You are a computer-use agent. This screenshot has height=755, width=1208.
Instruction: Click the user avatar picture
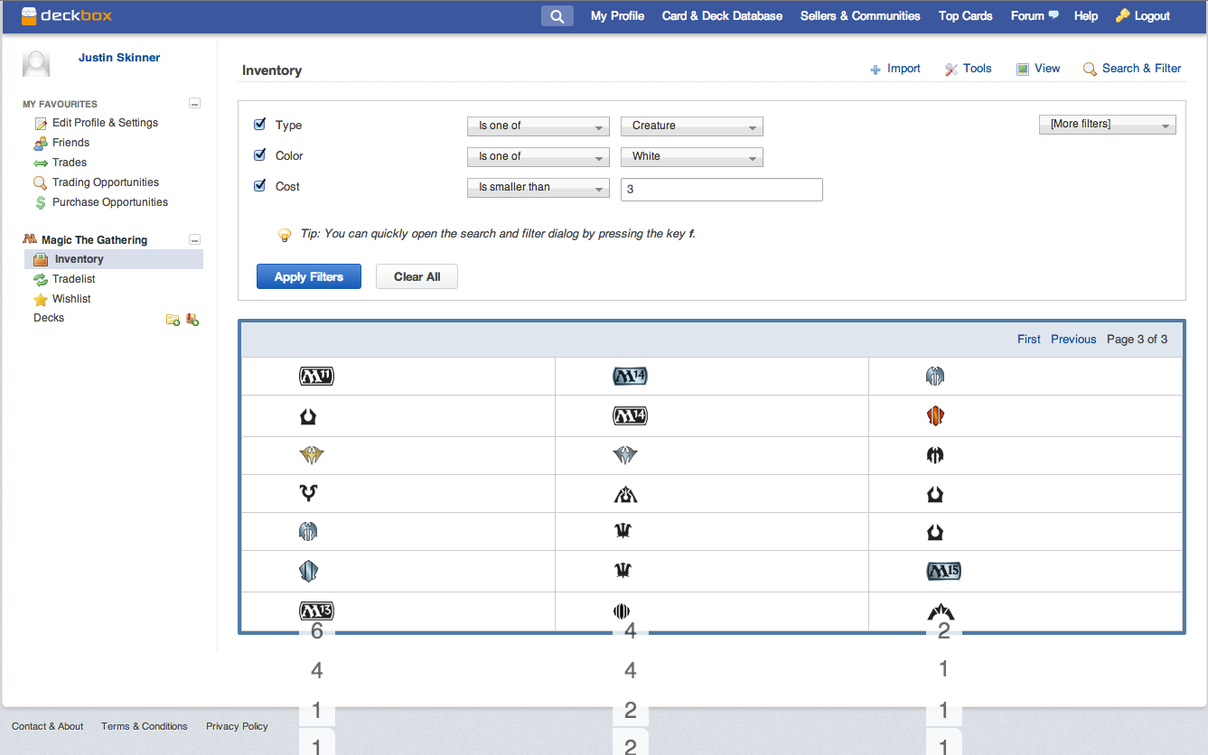(36, 63)
